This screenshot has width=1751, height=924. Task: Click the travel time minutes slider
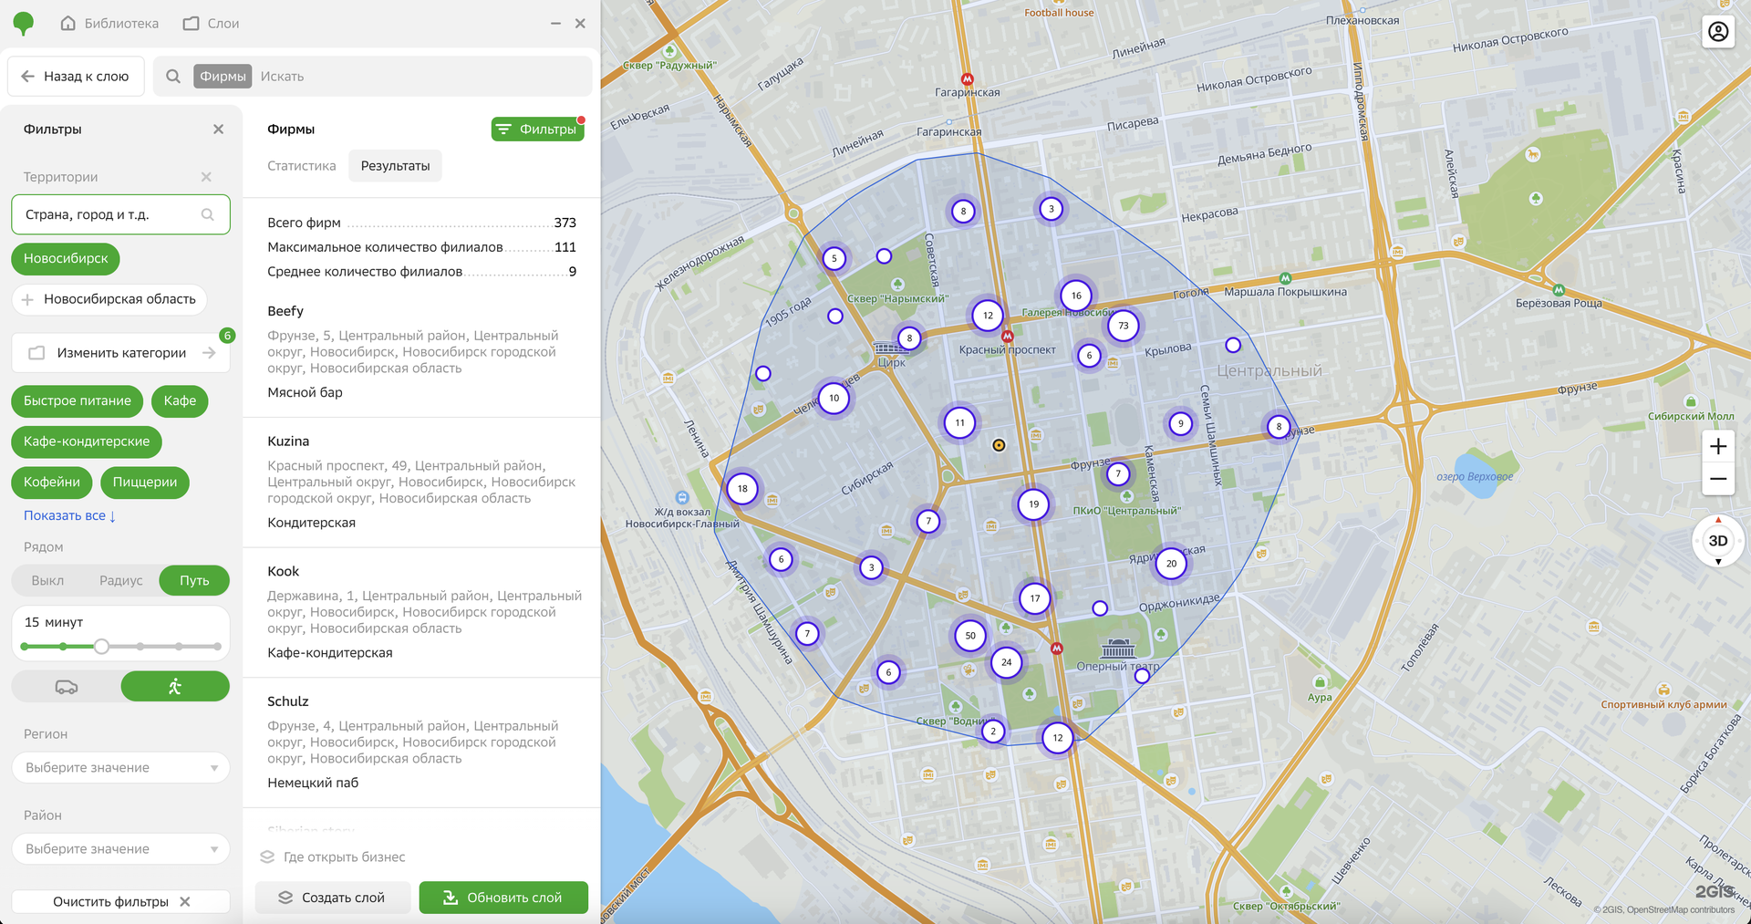point(102,647)
